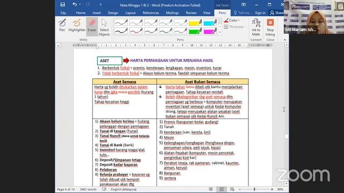Change language from English (Malaysia)
344x193 pixels.
point(124,189)
